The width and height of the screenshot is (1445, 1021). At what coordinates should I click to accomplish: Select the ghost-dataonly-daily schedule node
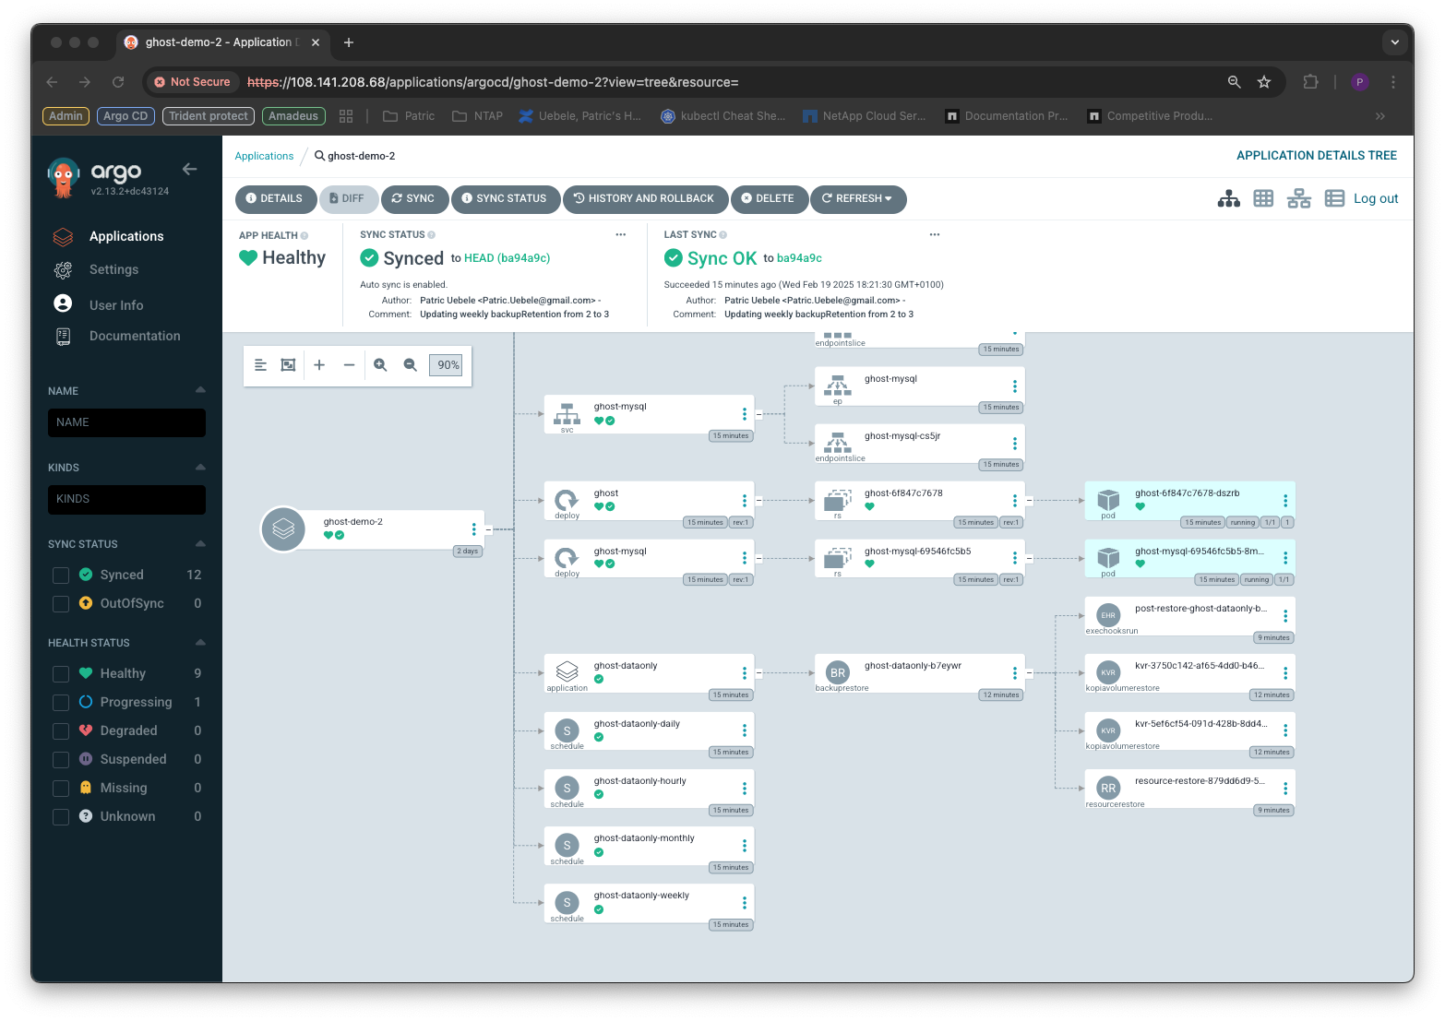tap(649, 731)
